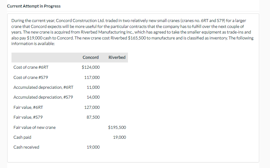Click the 117,000 cost value

(x=92, y=78)
